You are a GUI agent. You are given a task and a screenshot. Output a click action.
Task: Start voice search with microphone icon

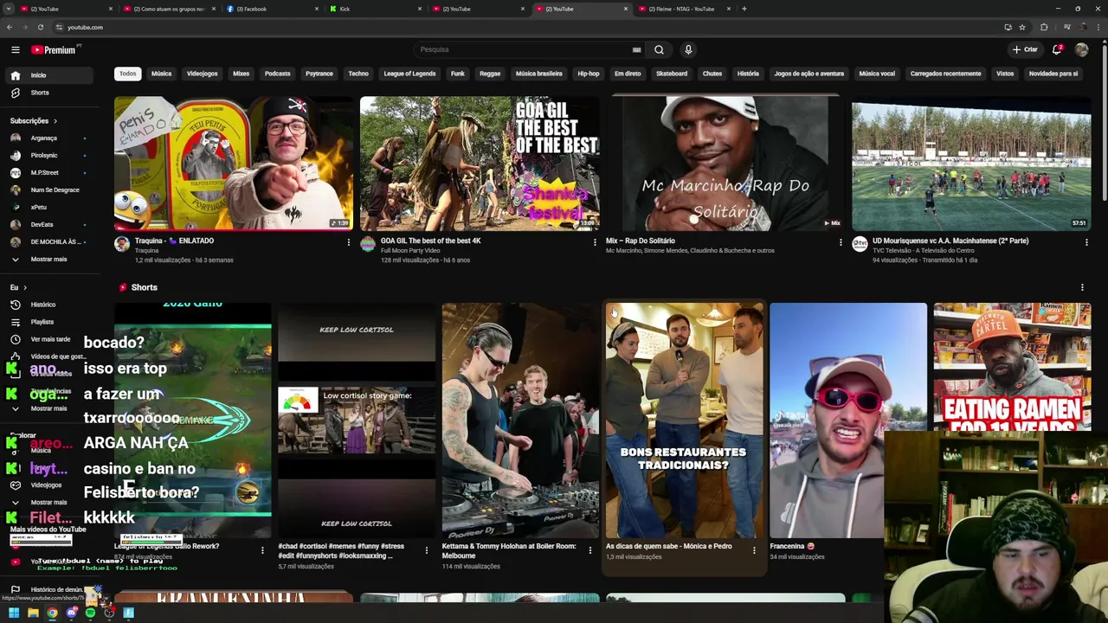688,49
